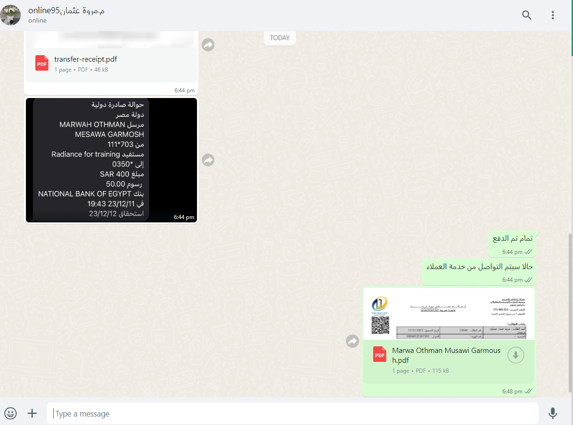
Task: Open chat search with the magnifier icon
Action: [x=527, y=15]
